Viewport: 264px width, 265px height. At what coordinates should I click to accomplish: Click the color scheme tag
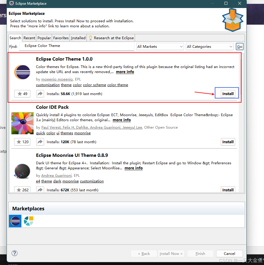click(95, 85)
